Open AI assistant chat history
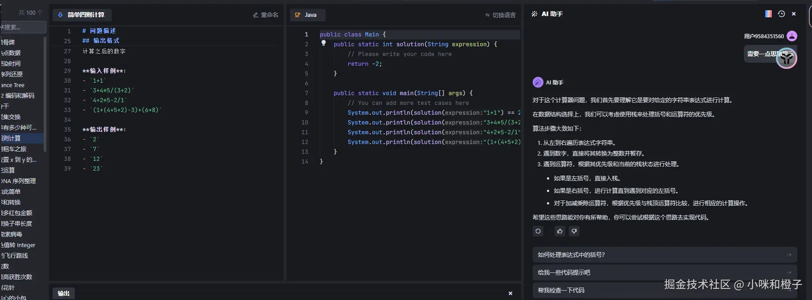 [781, 14]
